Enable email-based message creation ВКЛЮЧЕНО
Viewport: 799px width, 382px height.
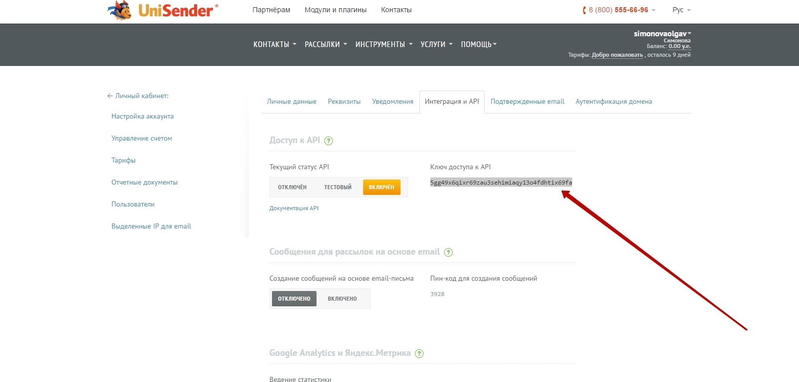pos(342,299)
